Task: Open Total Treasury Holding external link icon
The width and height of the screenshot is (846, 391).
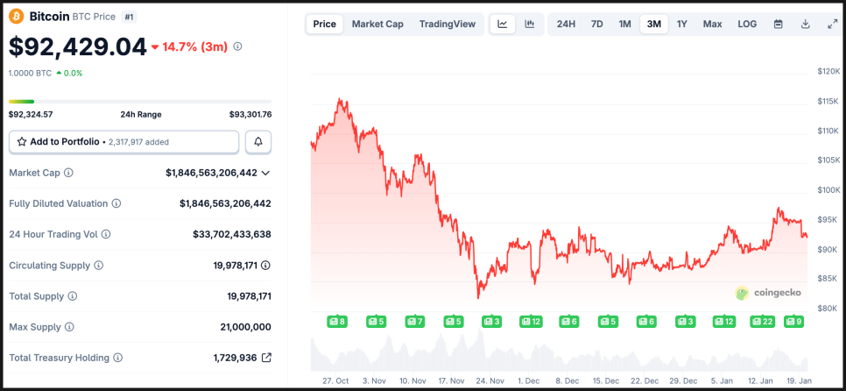Action: [x=266, y=358]
